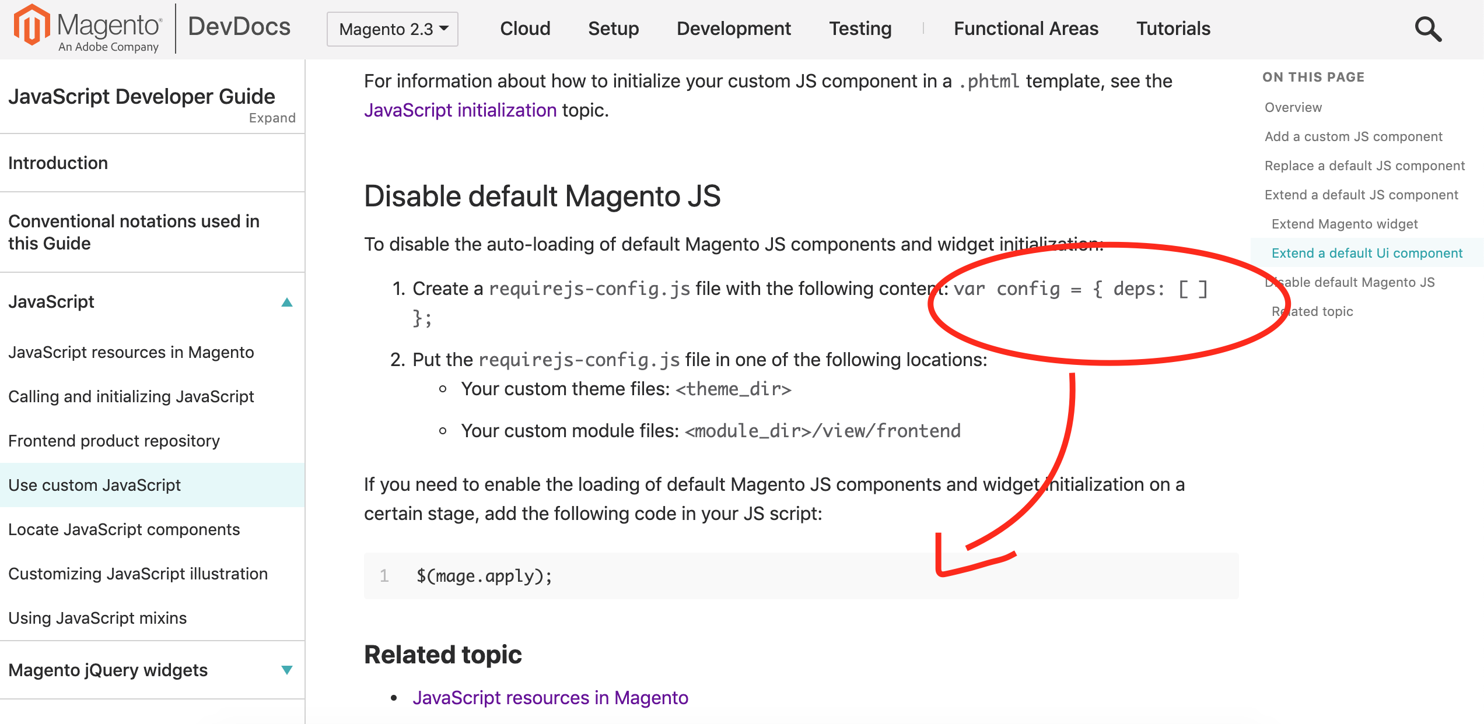Select the Testing menu item

click(x=860, y=29)
